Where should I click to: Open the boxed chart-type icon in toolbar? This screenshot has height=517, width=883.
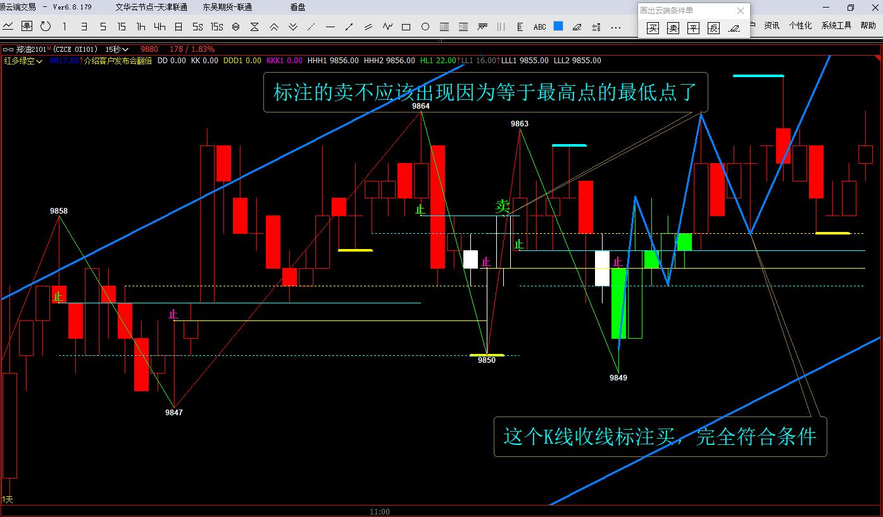click(x=27, y=27)
